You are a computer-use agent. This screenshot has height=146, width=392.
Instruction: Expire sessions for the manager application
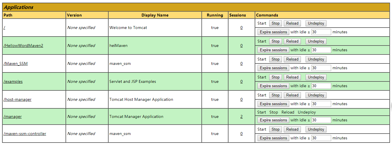(273, 120)
